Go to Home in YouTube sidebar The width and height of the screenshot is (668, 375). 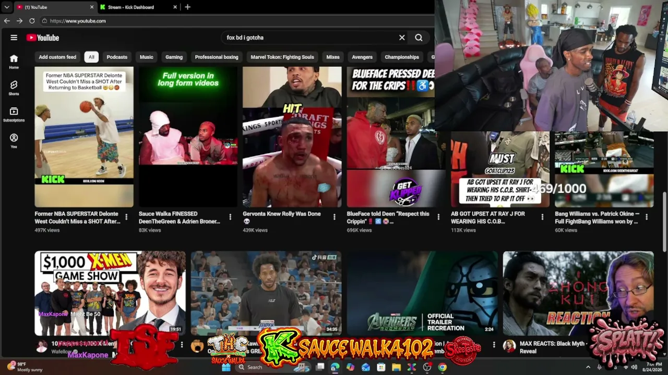(x=14, y=61)
